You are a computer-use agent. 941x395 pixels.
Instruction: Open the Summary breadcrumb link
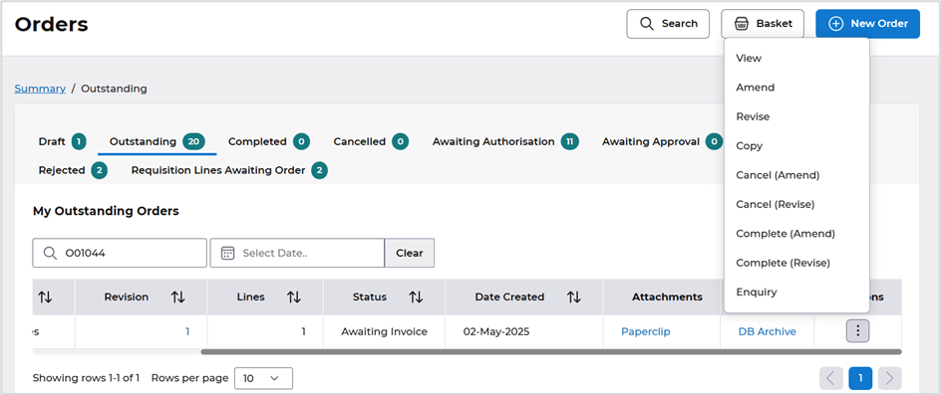pos(40,89)
